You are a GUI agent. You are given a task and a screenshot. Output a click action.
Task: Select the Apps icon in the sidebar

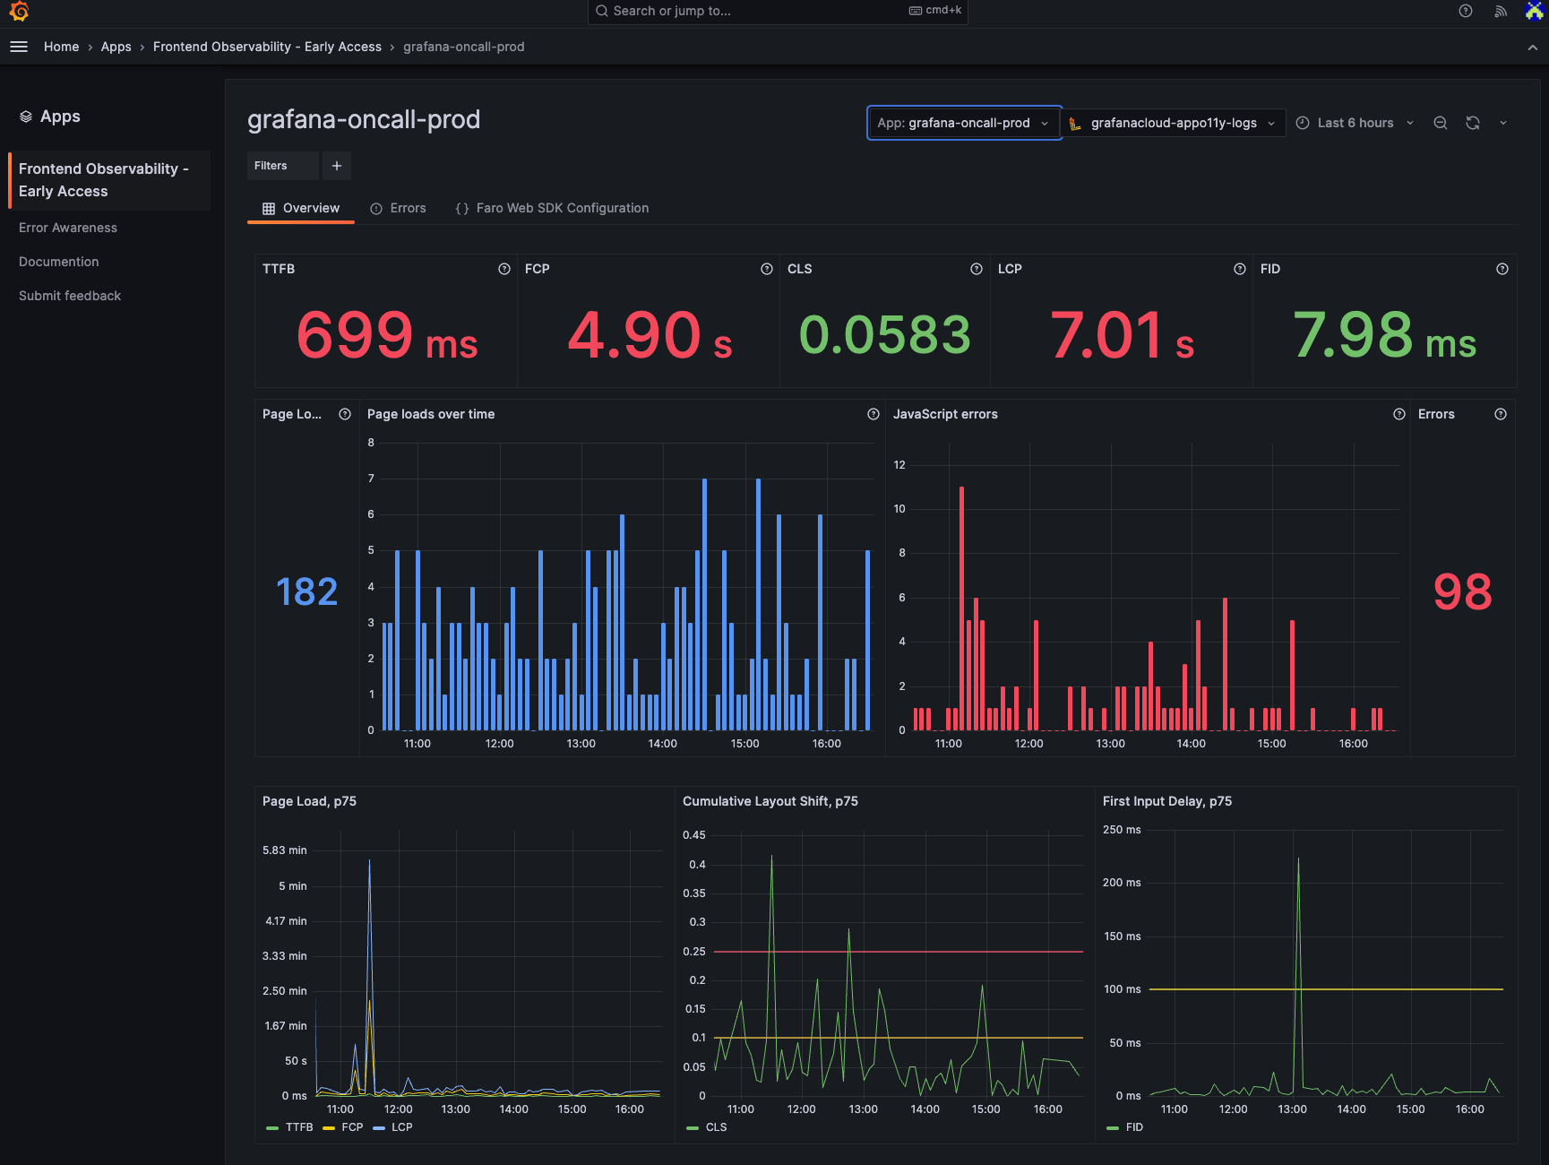tap(25, 116)
